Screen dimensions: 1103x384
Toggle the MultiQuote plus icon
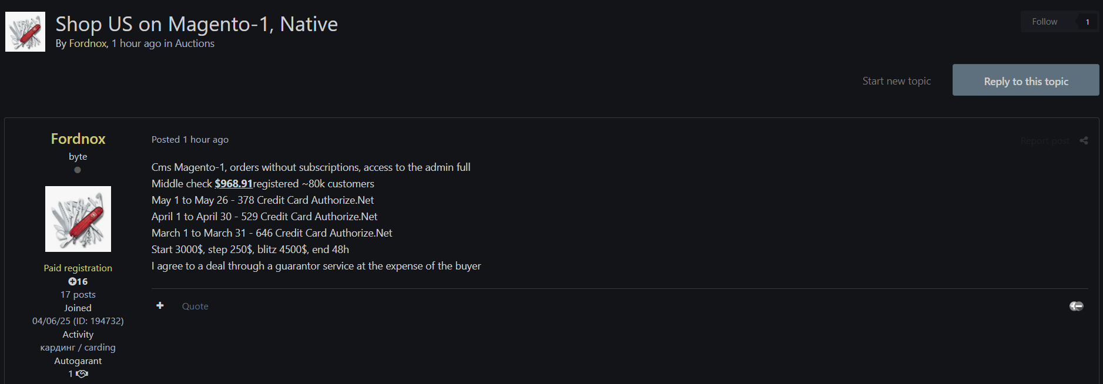(160, 305)
